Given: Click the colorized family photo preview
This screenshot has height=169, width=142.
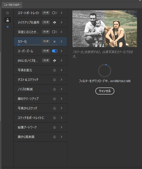Looking at the screenshot, I should [105, 29].
